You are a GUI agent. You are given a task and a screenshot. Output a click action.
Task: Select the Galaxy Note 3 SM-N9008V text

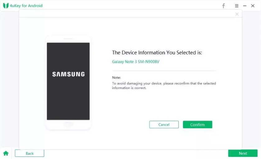(x=135, y=62)
